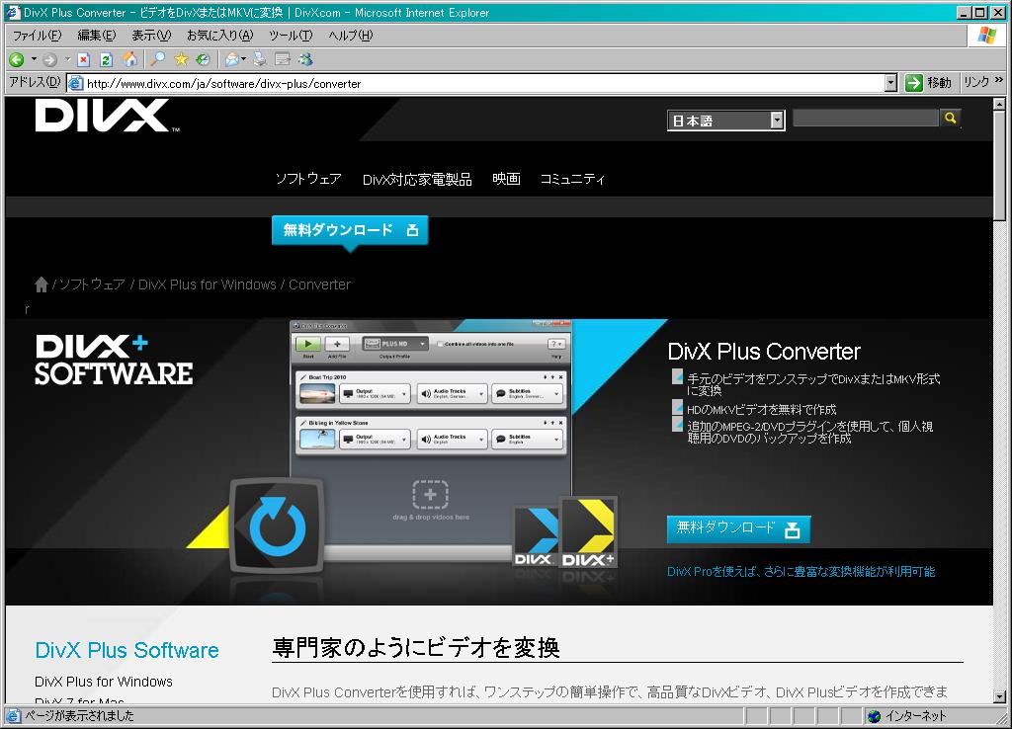Open the 編集(E) menu

pyautogui.click(x=96, y=36)
